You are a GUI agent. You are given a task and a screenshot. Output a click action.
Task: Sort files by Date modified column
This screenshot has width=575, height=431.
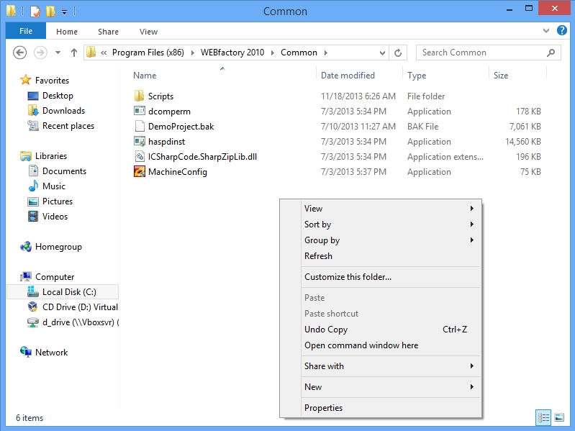coord(348,76)
